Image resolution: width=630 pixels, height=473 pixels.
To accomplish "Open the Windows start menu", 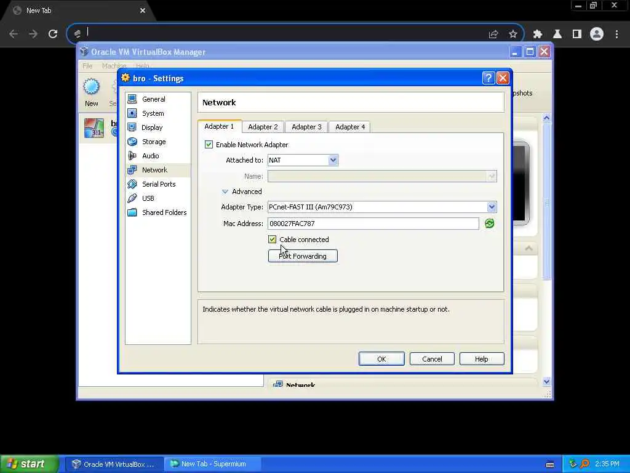I will click(x=30, y=464).
